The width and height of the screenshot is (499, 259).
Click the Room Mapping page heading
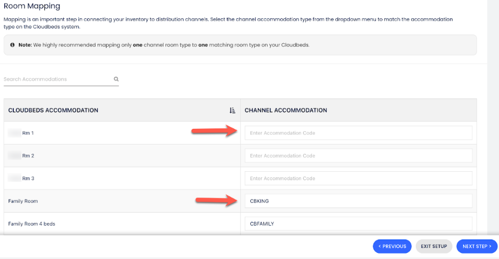point(32,7)
